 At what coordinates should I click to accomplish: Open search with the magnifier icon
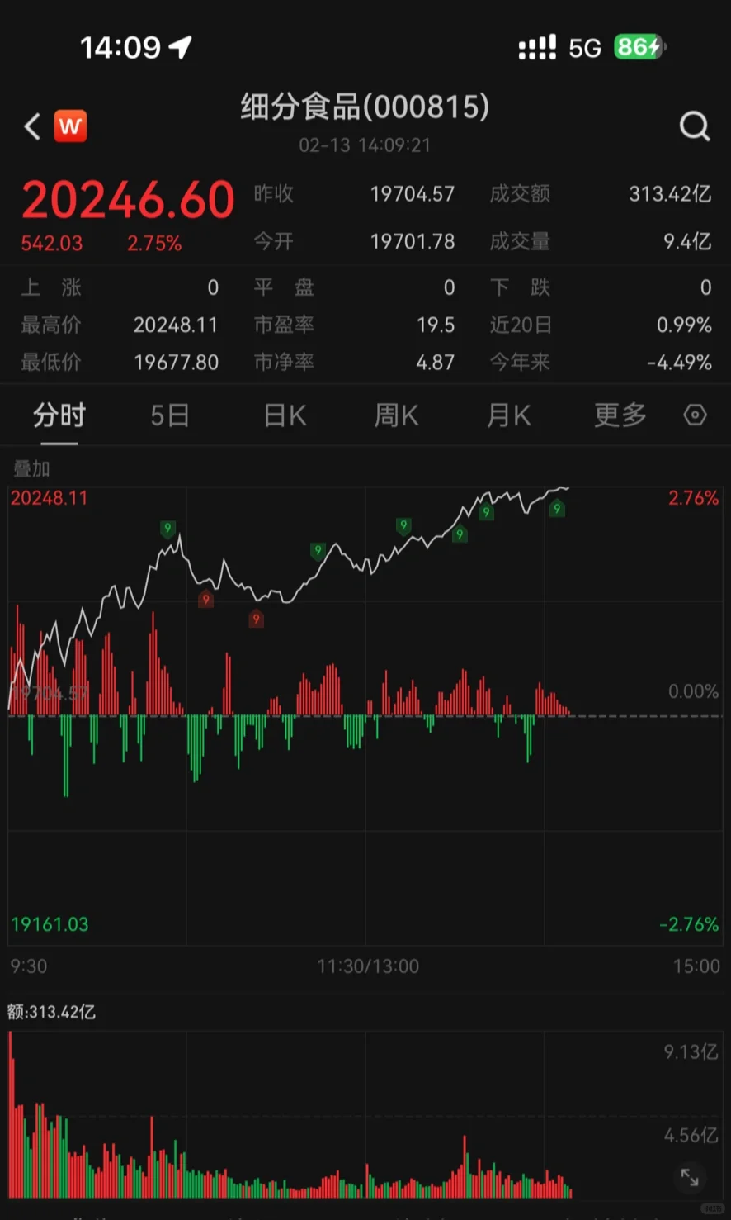click(x=695, y=126)
